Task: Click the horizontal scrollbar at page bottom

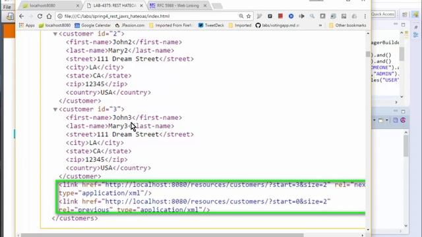Action: pos(162,236)
